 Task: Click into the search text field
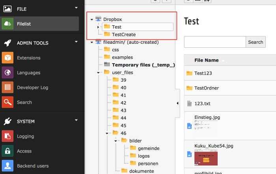(x=215, y=42)
